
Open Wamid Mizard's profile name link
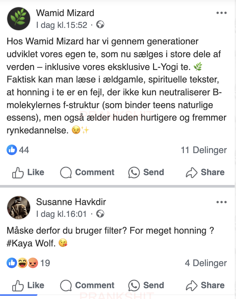pos(65,13)
